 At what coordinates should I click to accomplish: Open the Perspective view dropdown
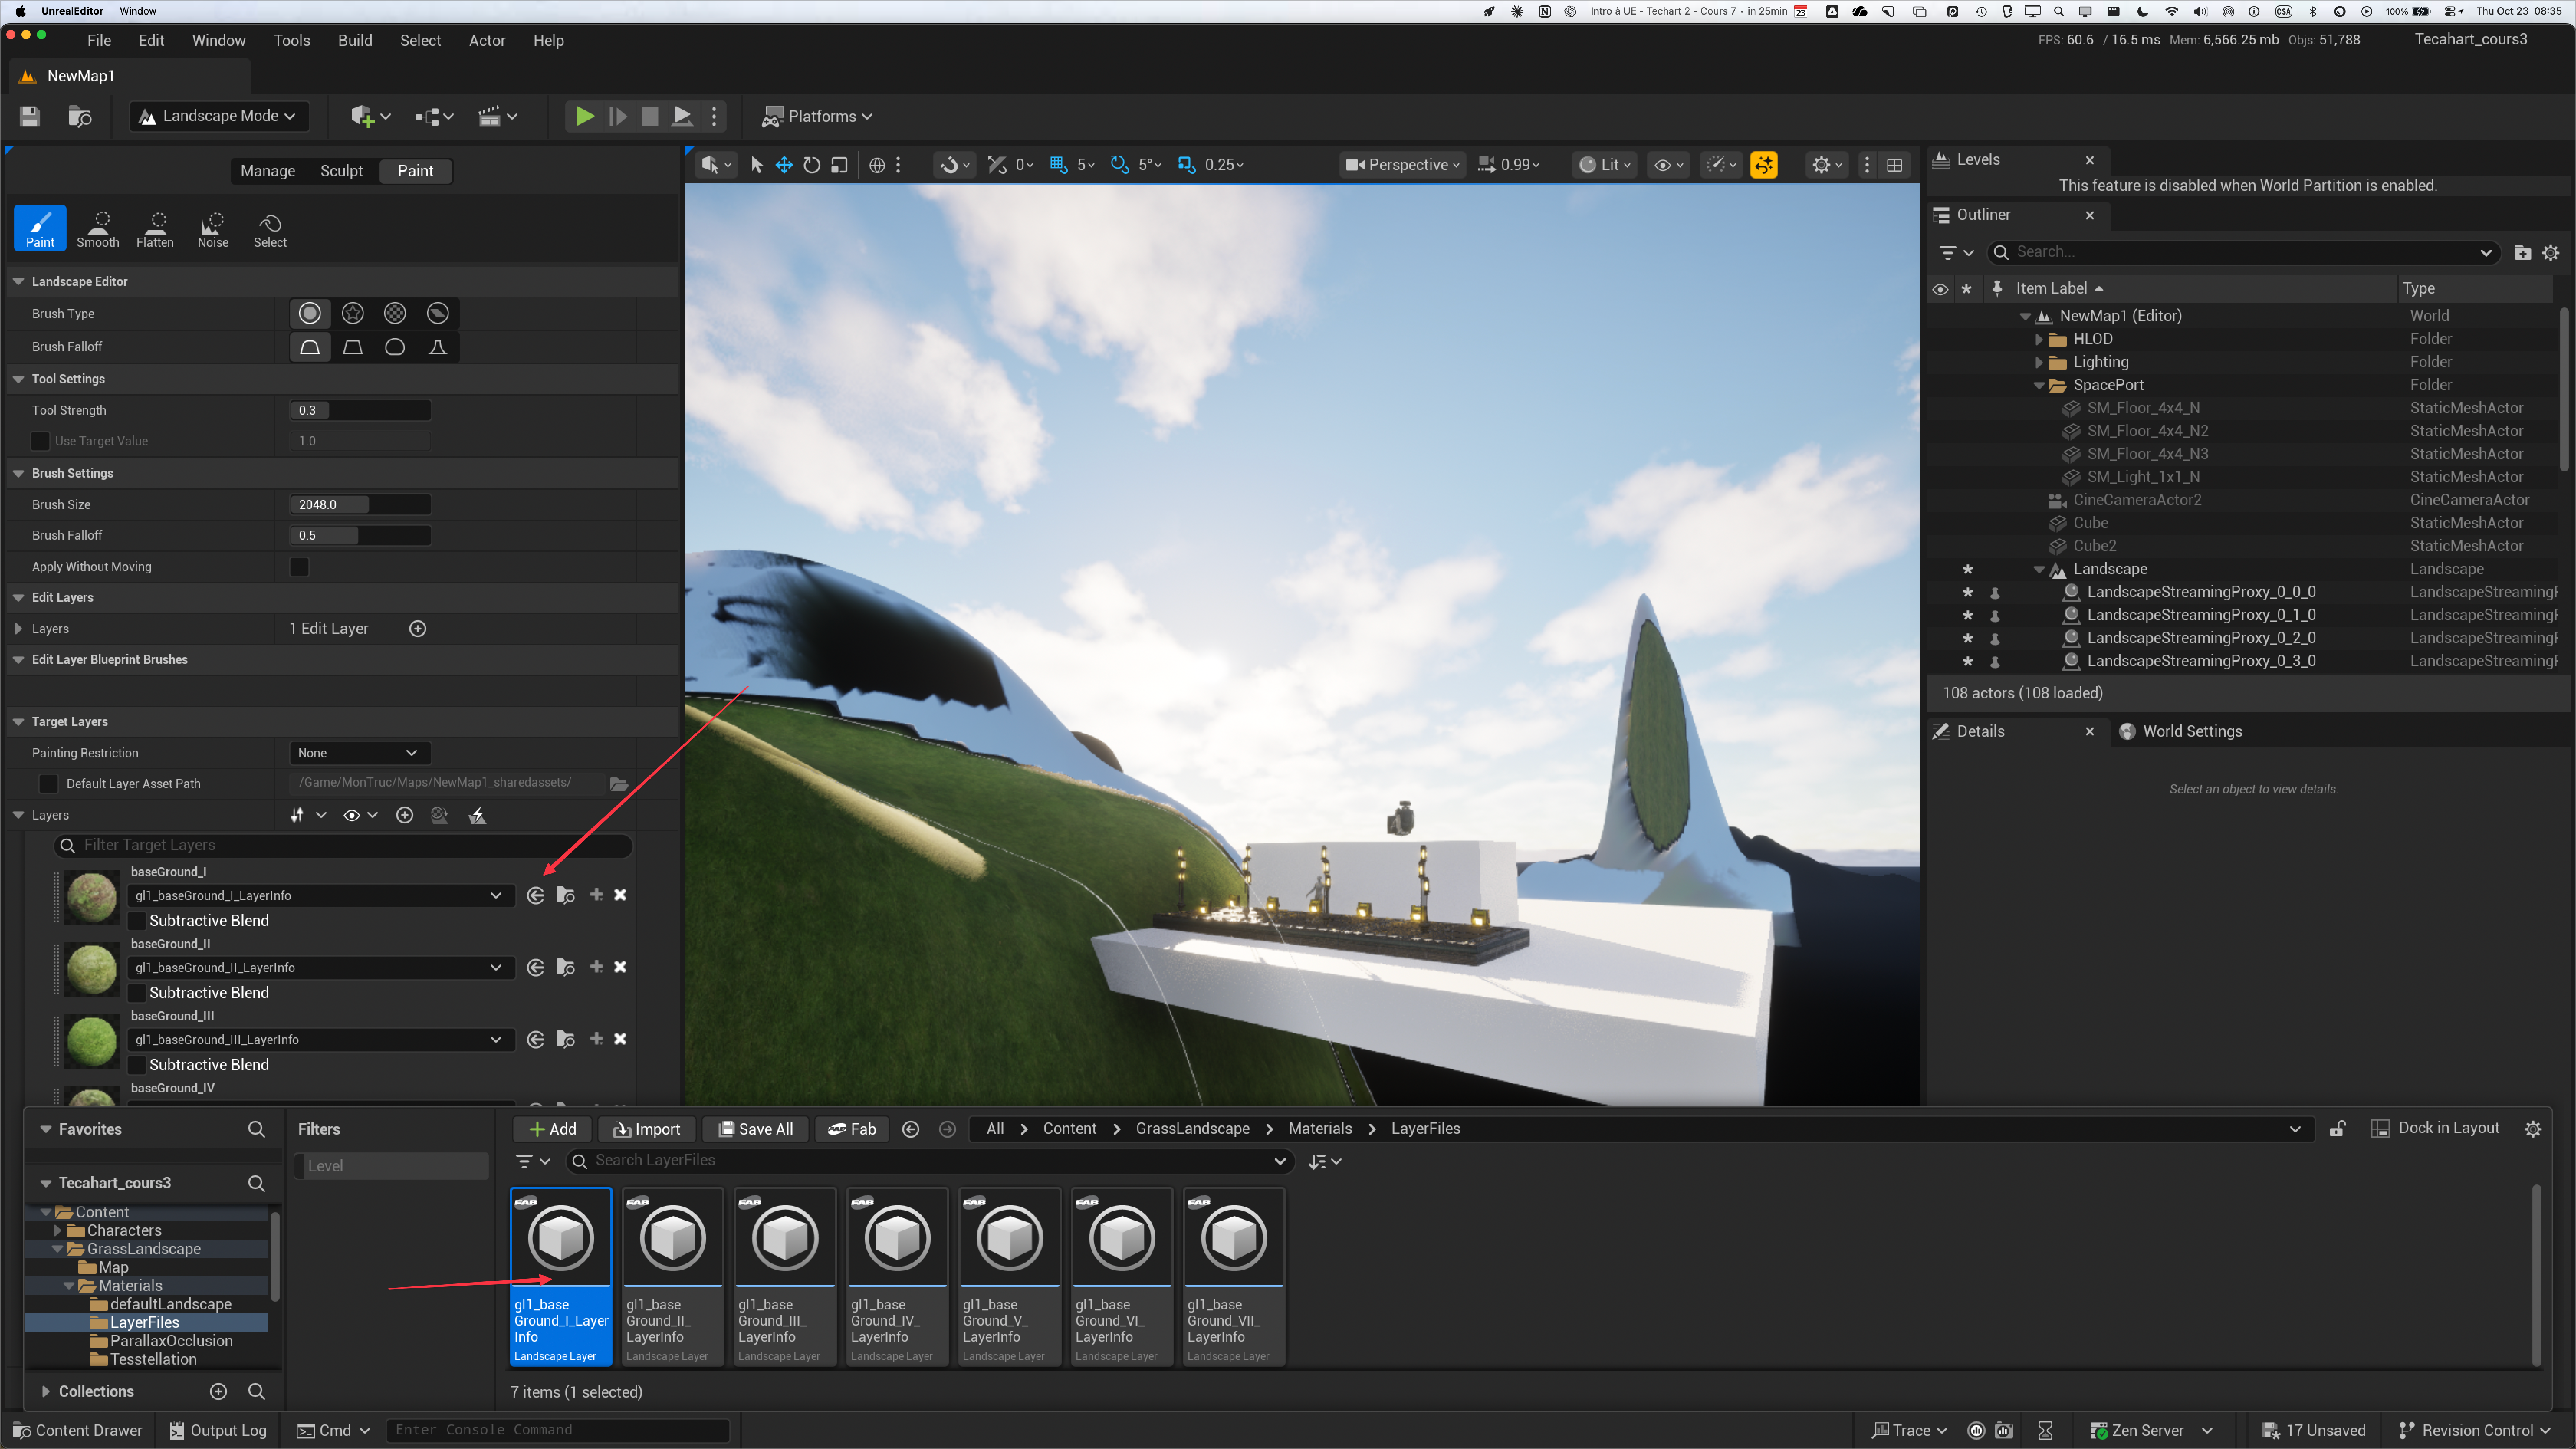1402,165
